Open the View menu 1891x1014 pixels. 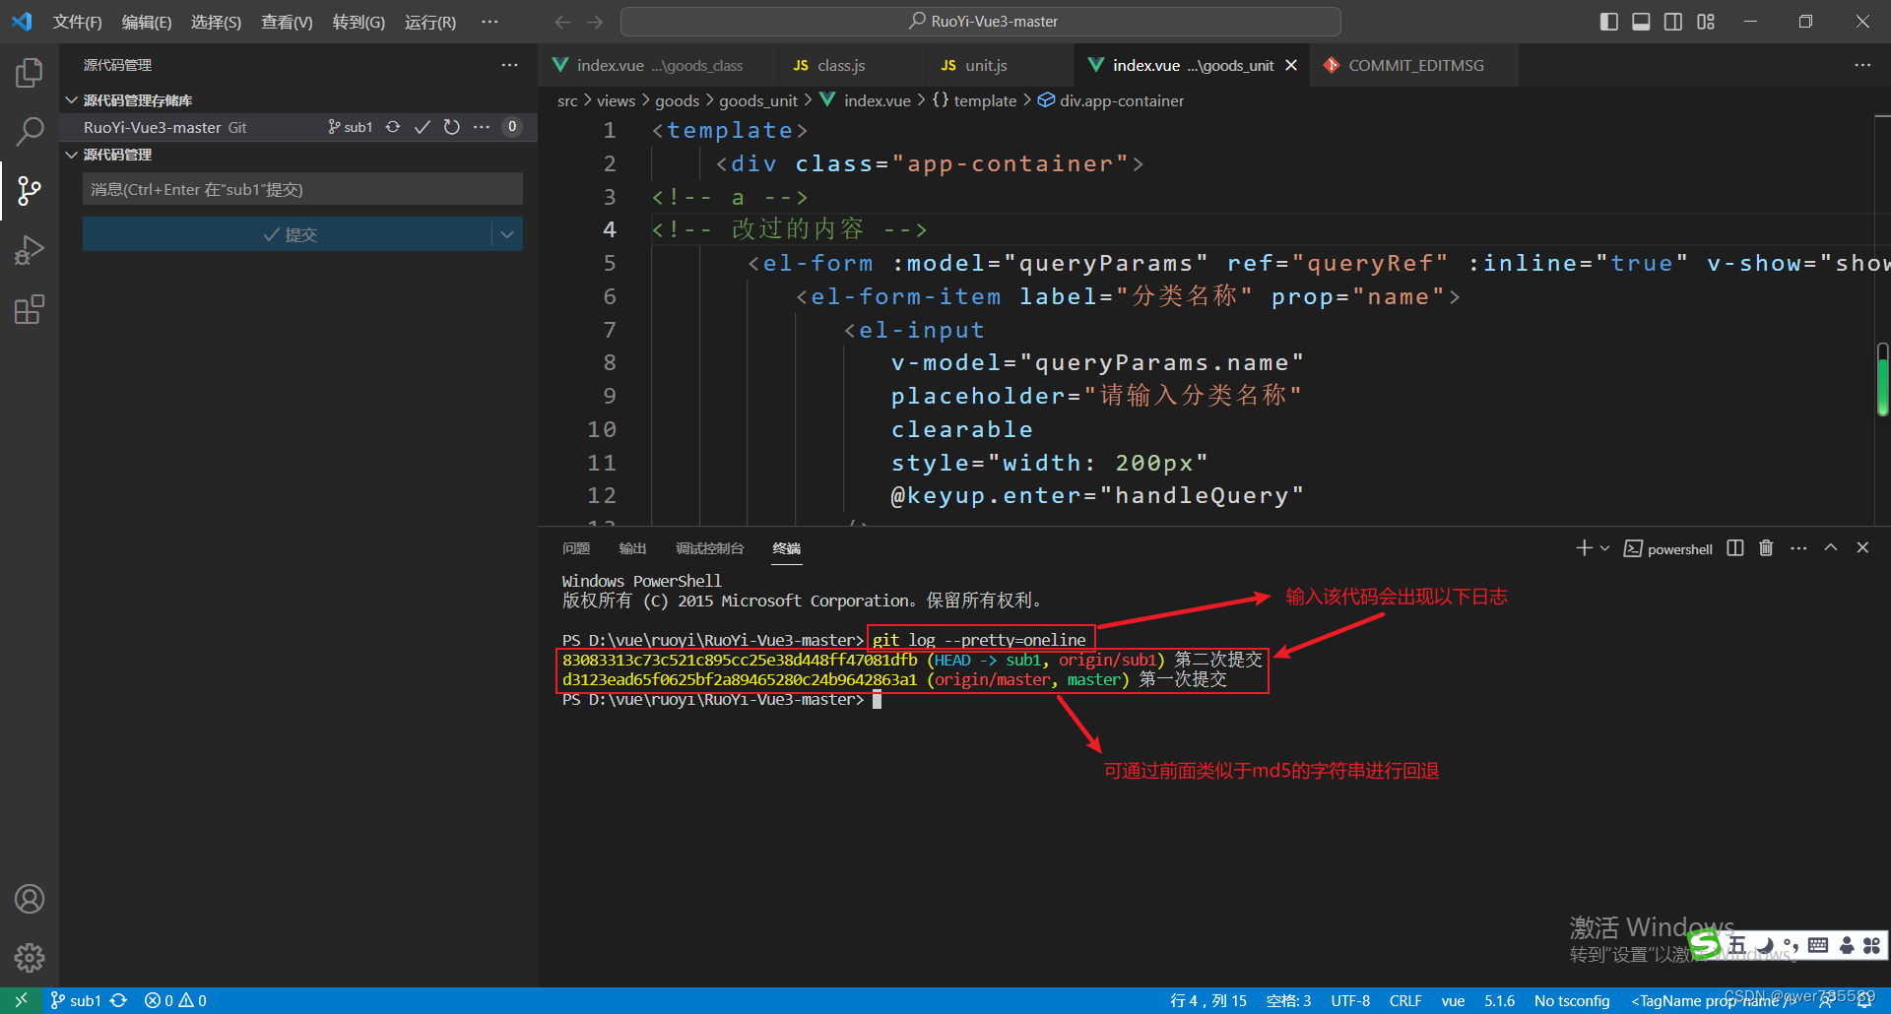(x=287, y=22)
